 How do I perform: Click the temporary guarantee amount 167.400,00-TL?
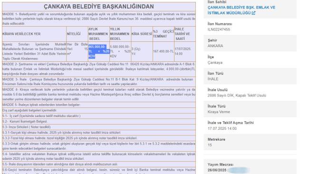coord(164,51)
